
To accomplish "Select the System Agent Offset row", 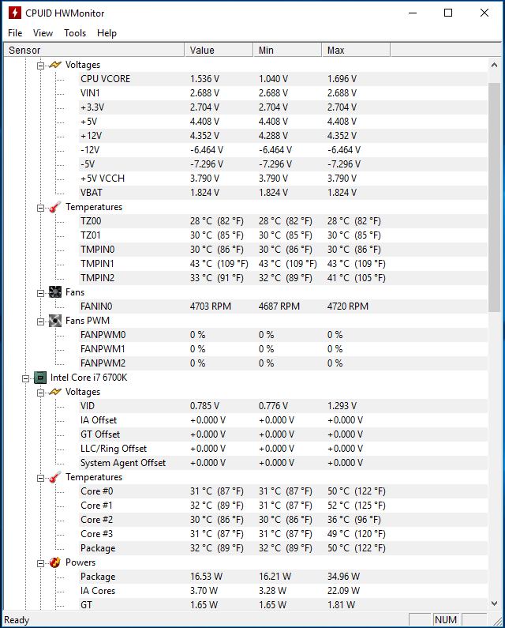I will coord(283,463).
